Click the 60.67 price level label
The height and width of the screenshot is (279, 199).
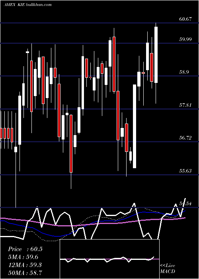[185, 19]
